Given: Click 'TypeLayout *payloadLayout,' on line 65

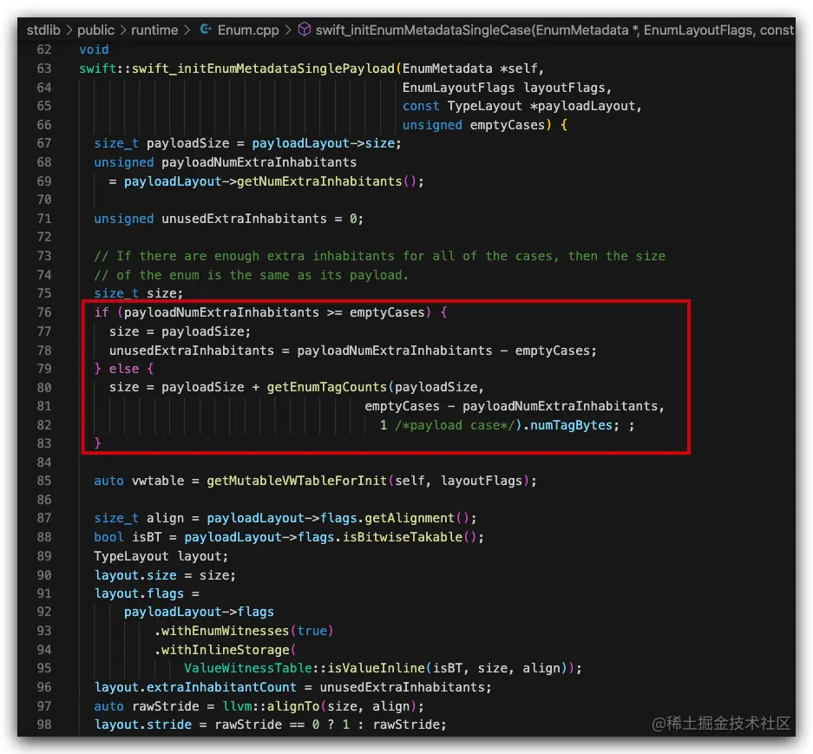Looking at the screenshot, I should (544, 106).
